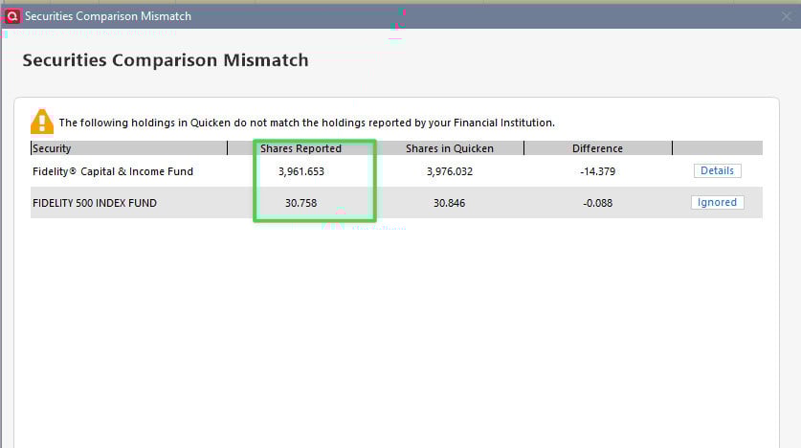The height and width of the screenshot is (448, 801).
Task: Click Ignored button for FIDELITY 500 INDEX FUND
Action: [x=717, y=202]
